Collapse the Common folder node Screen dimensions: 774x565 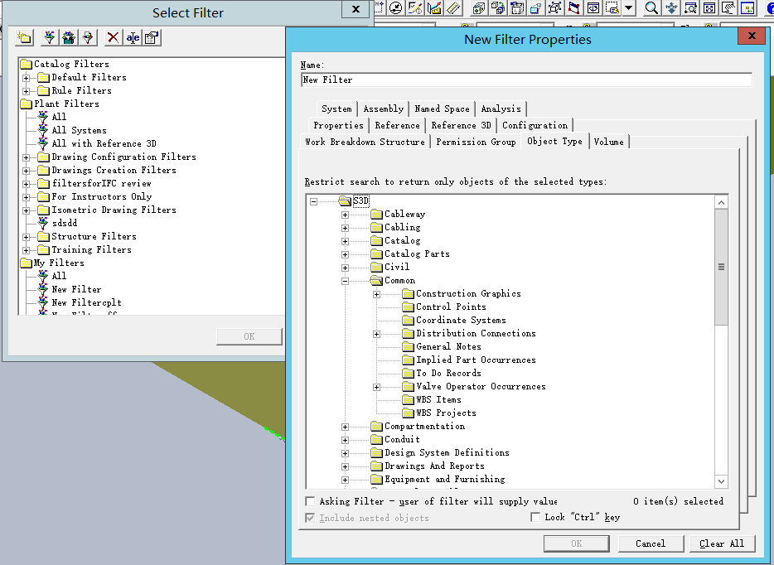coord(345,282)
